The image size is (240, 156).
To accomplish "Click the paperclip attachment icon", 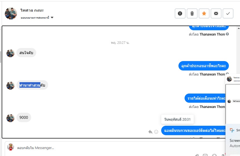I will [x=197, y=155].
